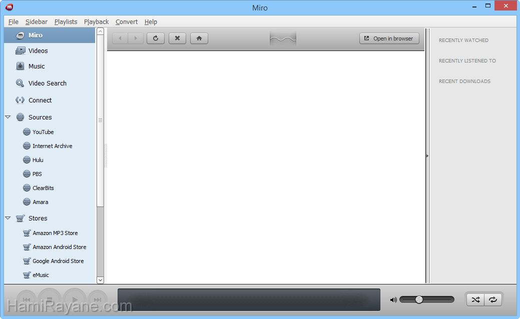Click the Open in browser button
The height and width of the screenshot is (319, 520).
click(389, 38)
